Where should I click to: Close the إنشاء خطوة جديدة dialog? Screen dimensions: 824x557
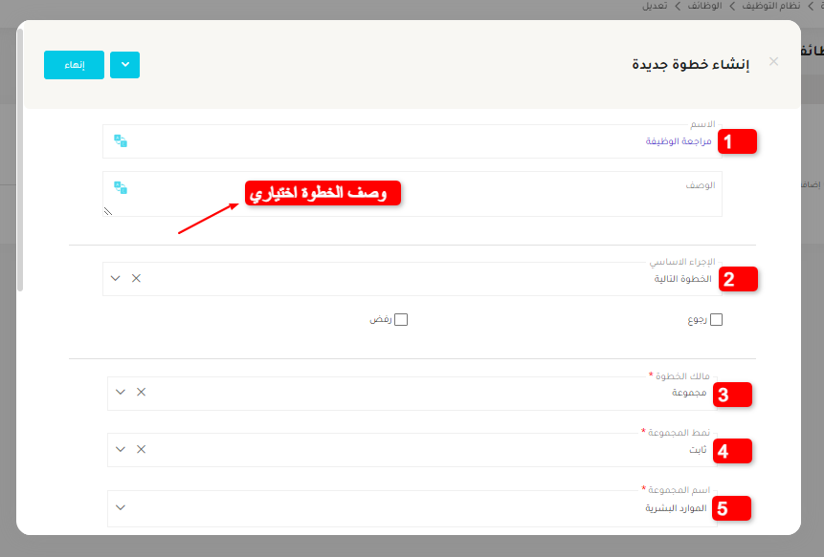pos(773,60)
